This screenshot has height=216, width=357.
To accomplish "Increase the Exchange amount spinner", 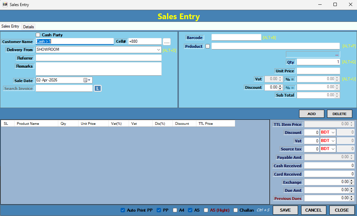I will [x=352, y=181].
